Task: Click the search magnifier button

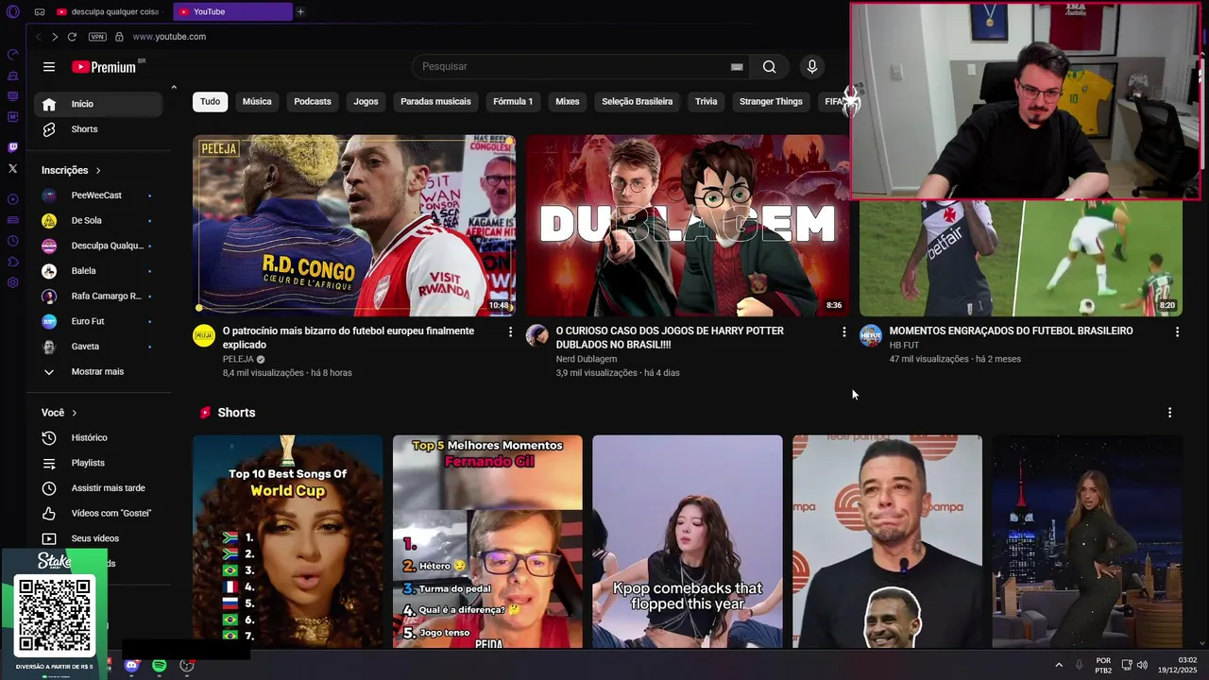Action: [769, 67]
